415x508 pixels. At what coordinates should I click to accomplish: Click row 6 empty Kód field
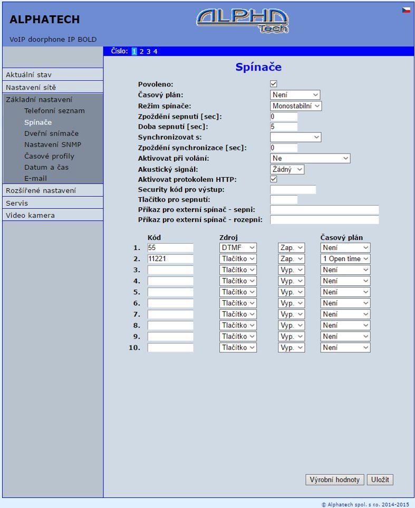click(170, 303)
